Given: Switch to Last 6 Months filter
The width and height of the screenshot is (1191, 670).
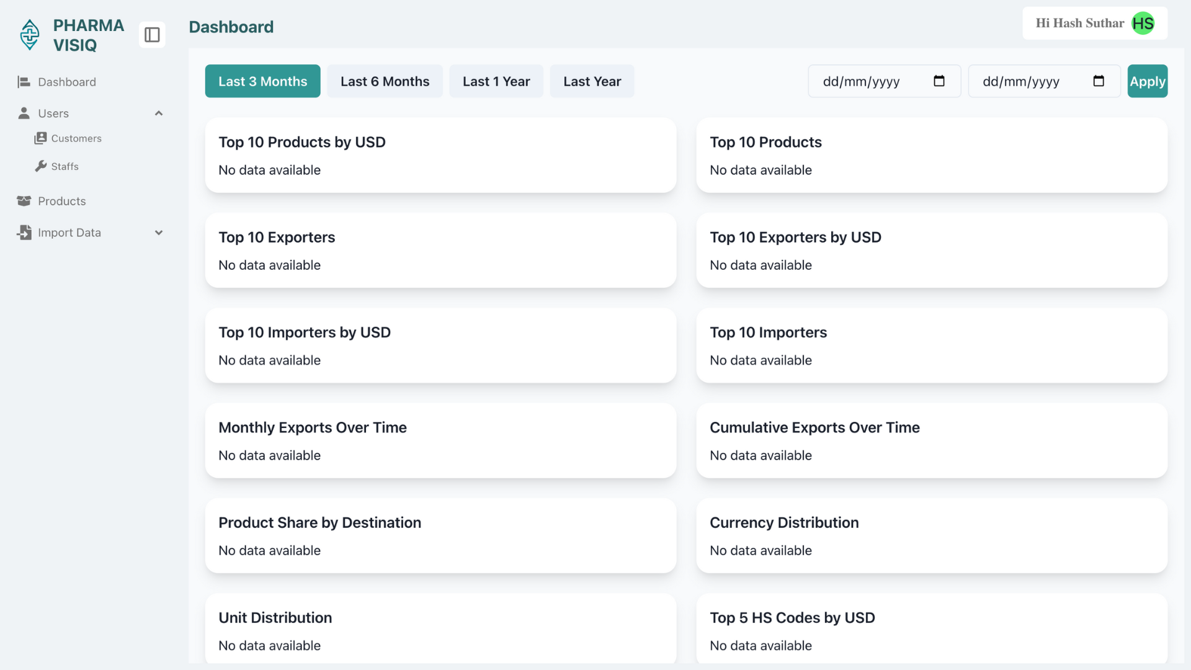Looking at the screenshot, I should (385, 81).
